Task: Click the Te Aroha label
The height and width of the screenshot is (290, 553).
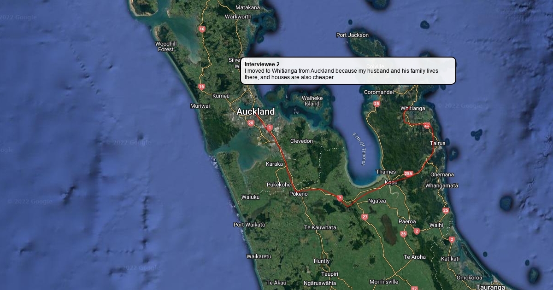Action: click(415, 257)
